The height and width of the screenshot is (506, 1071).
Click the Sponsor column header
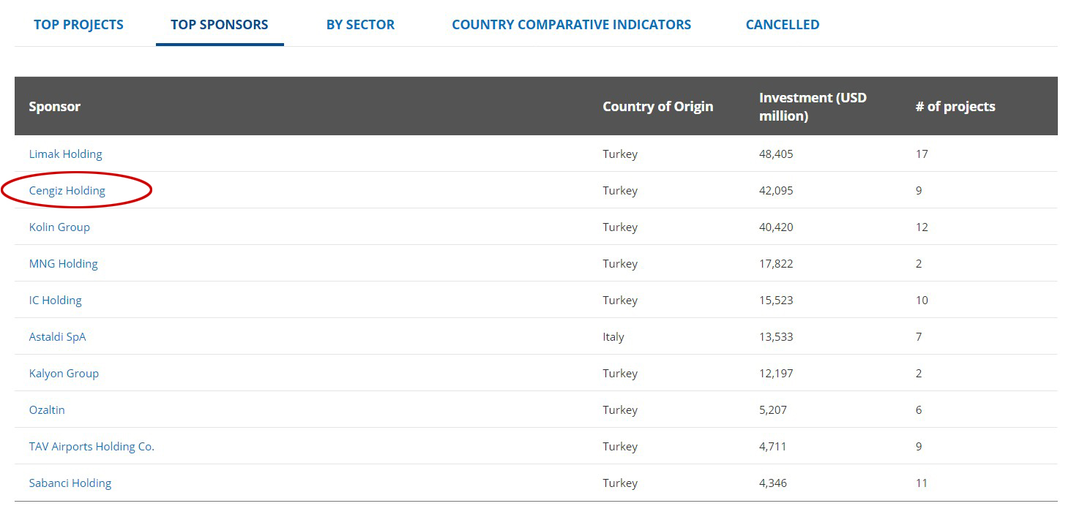(x=54, y=107)
